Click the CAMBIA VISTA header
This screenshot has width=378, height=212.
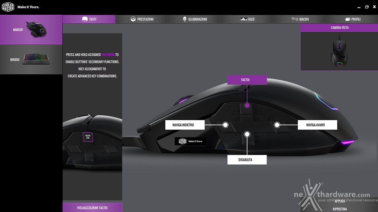[340, 27]
